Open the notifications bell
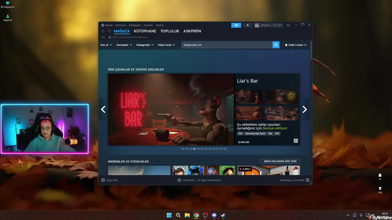The image size is (392, 220). (x=247, y=25)
